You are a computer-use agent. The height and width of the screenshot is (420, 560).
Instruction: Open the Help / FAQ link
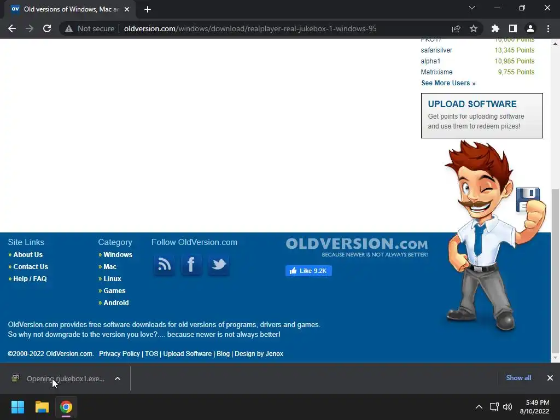[30, 279]
